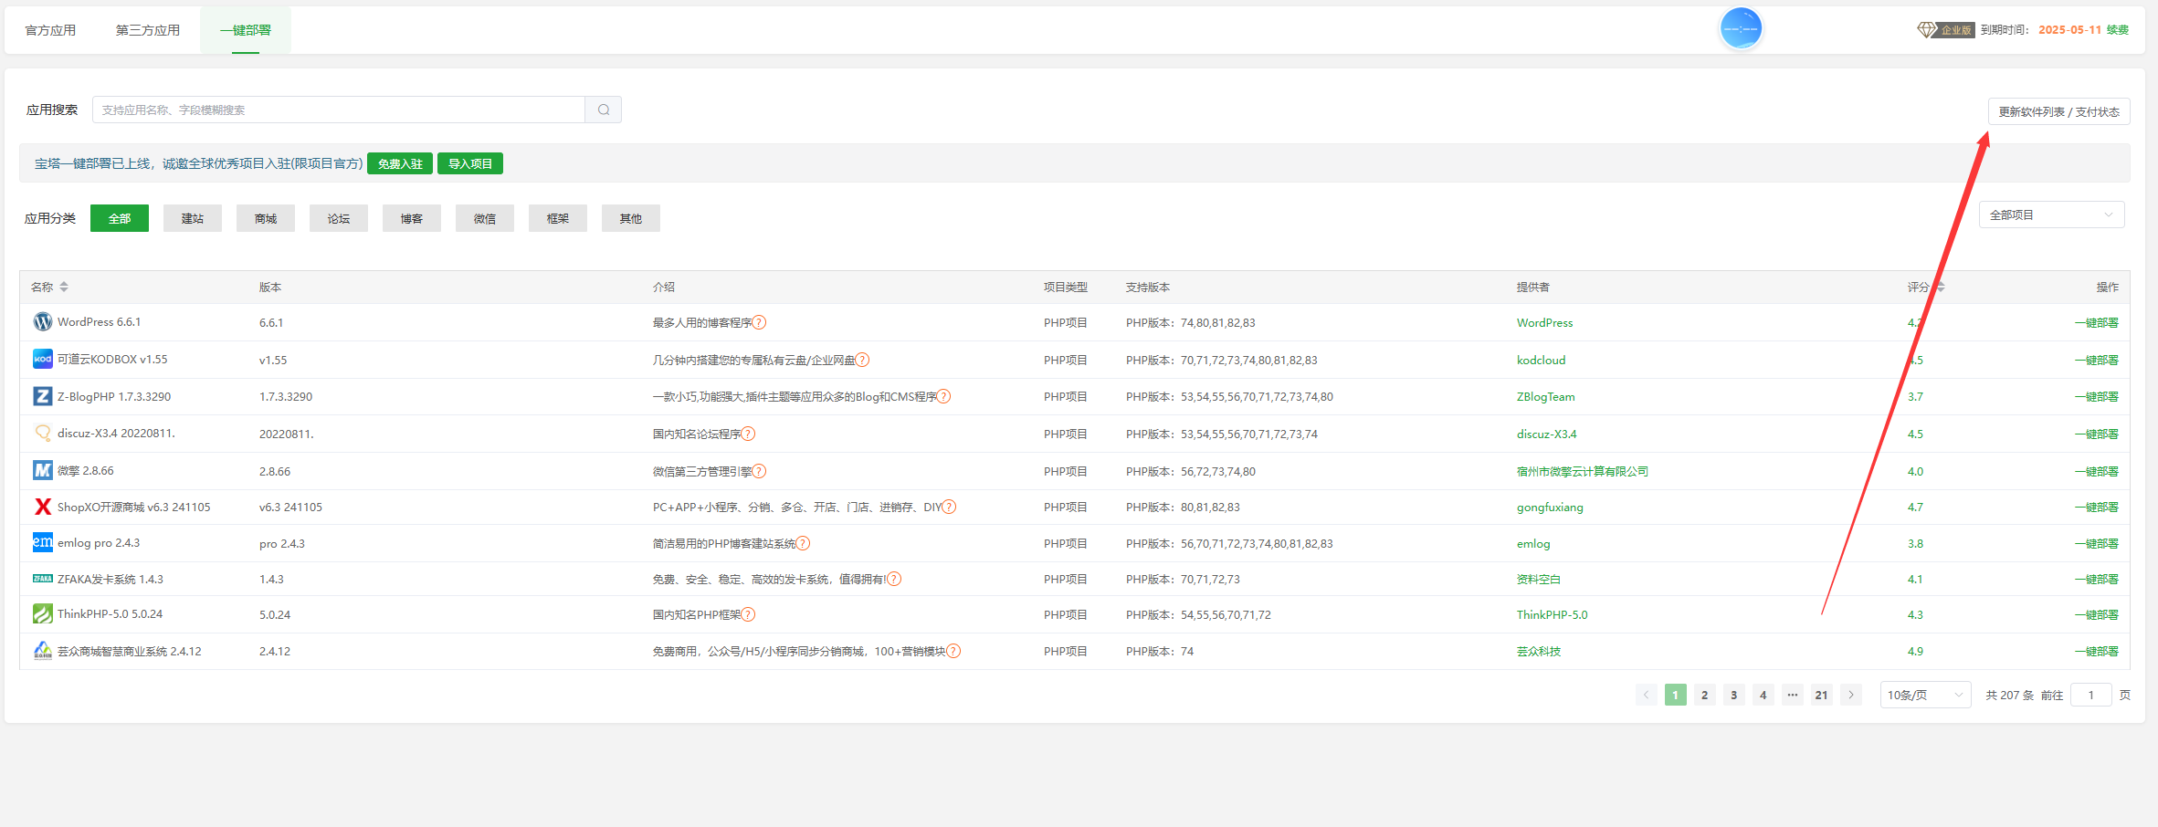Open the 10条/页 page size dropdown

[x=1925, y=695]
